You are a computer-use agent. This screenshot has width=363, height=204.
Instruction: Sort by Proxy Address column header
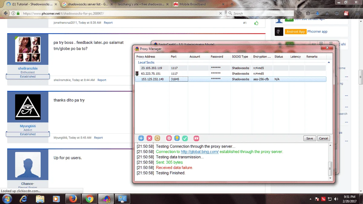tap(152, 57)
